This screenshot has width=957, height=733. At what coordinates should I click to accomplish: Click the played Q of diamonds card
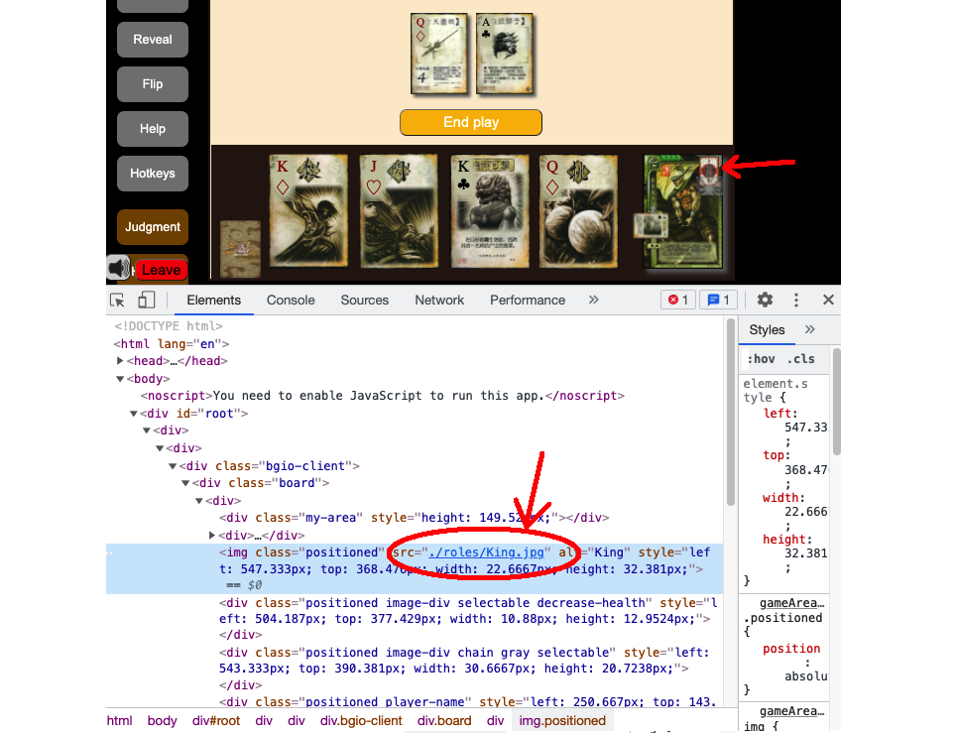[x=438, y=54]
